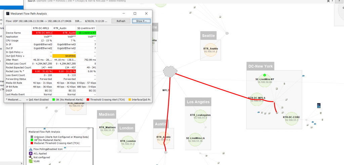Click the blue highlighted item in left panel

pos(11,7)
